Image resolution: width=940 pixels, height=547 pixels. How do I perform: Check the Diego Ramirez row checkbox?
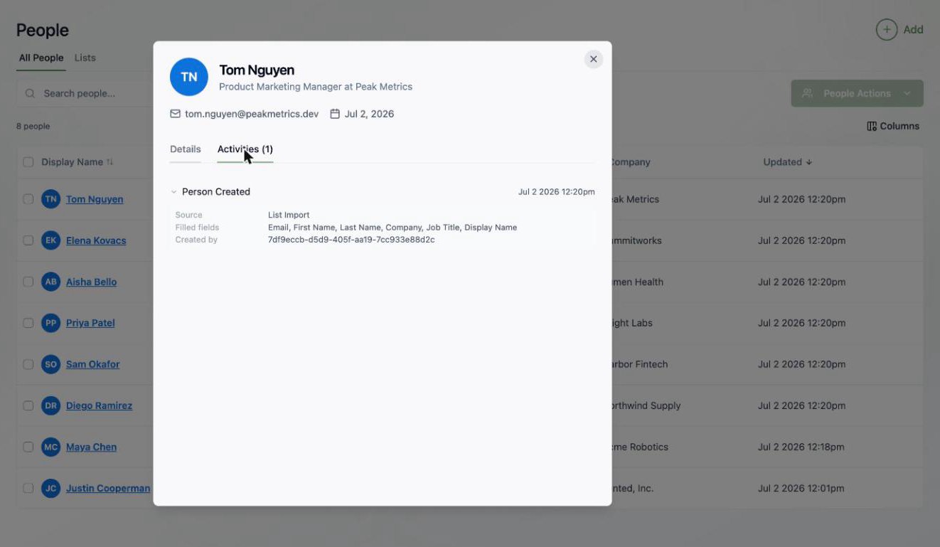28,405
